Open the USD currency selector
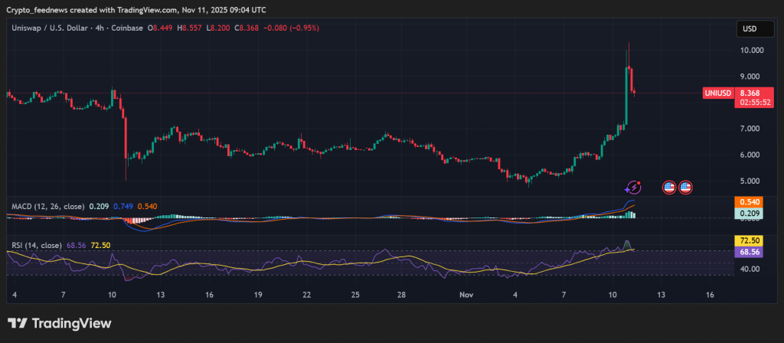Screen dimensions: 784x343 [x=749, y=29]
